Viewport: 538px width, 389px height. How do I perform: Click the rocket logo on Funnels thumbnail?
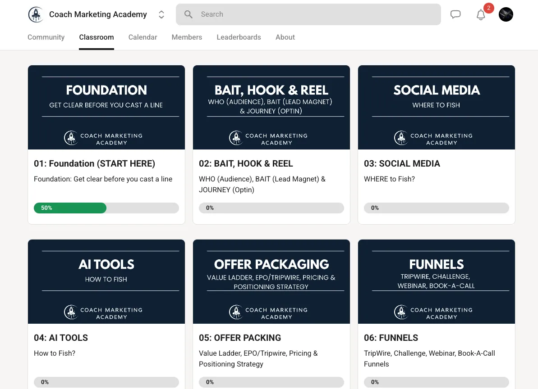(401, 312)
